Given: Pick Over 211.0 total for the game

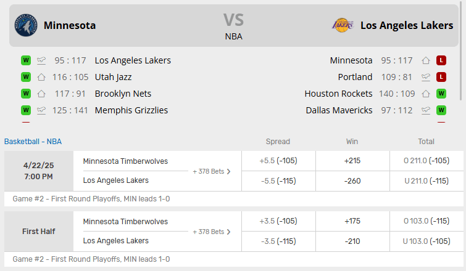Looking at the screenshot, I should [x=426, y=161].
